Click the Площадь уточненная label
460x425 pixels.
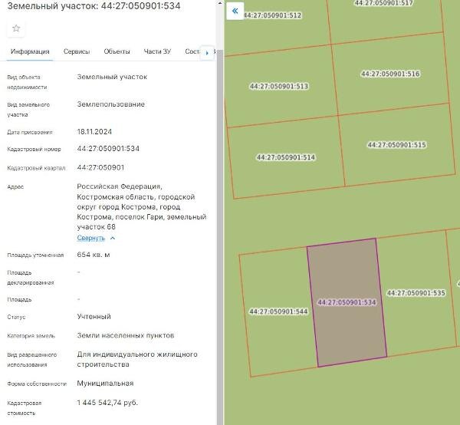(x=35, y=255)
